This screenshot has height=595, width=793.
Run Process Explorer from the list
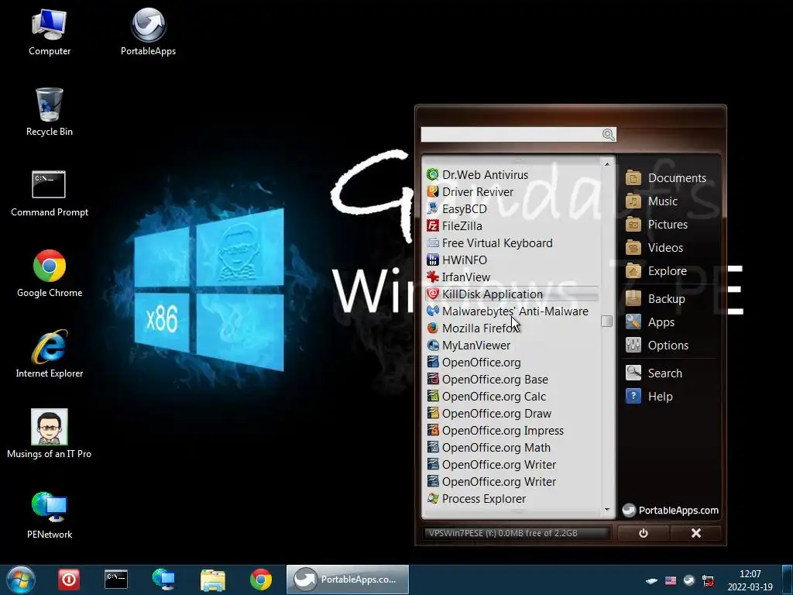pyautogui.click(x=476, y=498)
